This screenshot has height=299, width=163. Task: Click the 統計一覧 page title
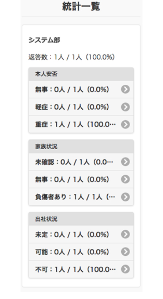(x=81, y=7)
